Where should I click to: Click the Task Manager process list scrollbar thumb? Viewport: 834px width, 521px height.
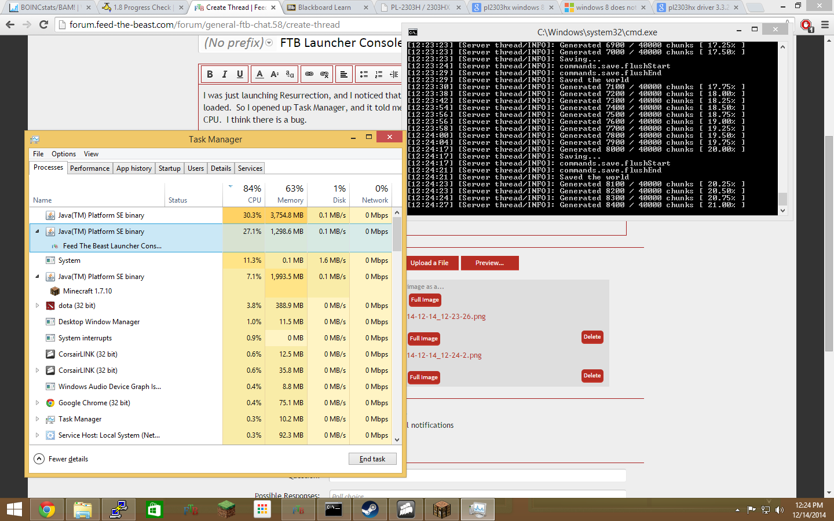pos(397,234)
